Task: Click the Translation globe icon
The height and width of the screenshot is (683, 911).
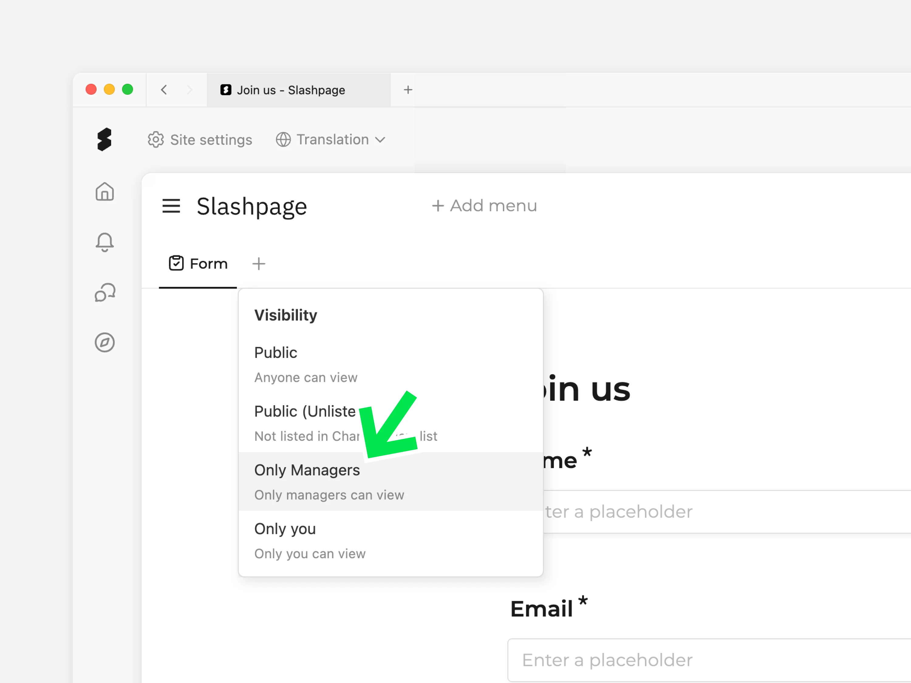Action: click(x=283, y=140)
